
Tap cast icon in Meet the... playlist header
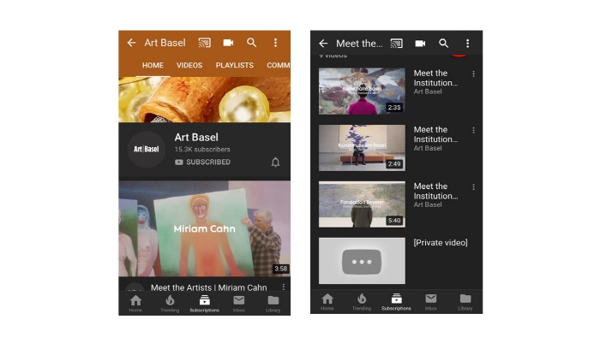[396, 44]
